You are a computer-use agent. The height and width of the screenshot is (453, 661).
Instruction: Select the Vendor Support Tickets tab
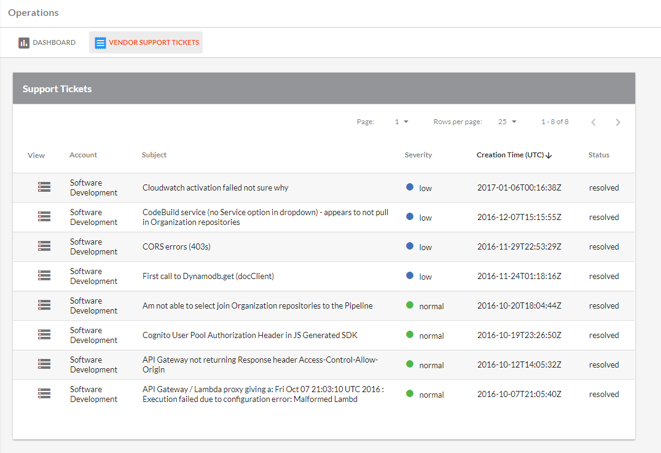point(146,42)
